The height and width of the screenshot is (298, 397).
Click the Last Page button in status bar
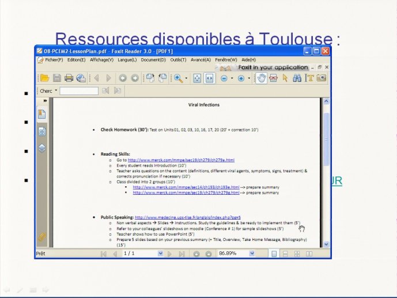click(x=182, y=254)
